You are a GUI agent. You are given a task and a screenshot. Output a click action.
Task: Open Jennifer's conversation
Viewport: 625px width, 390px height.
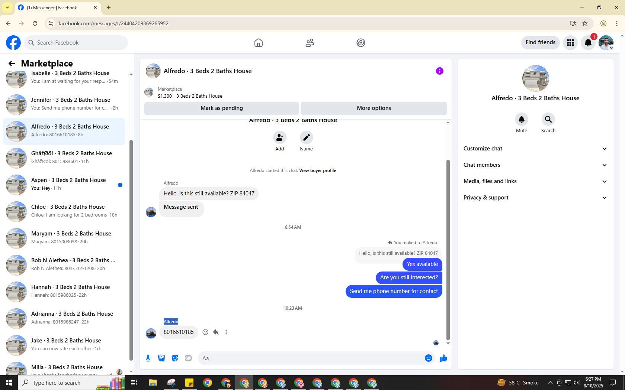[x=64, y=104]
